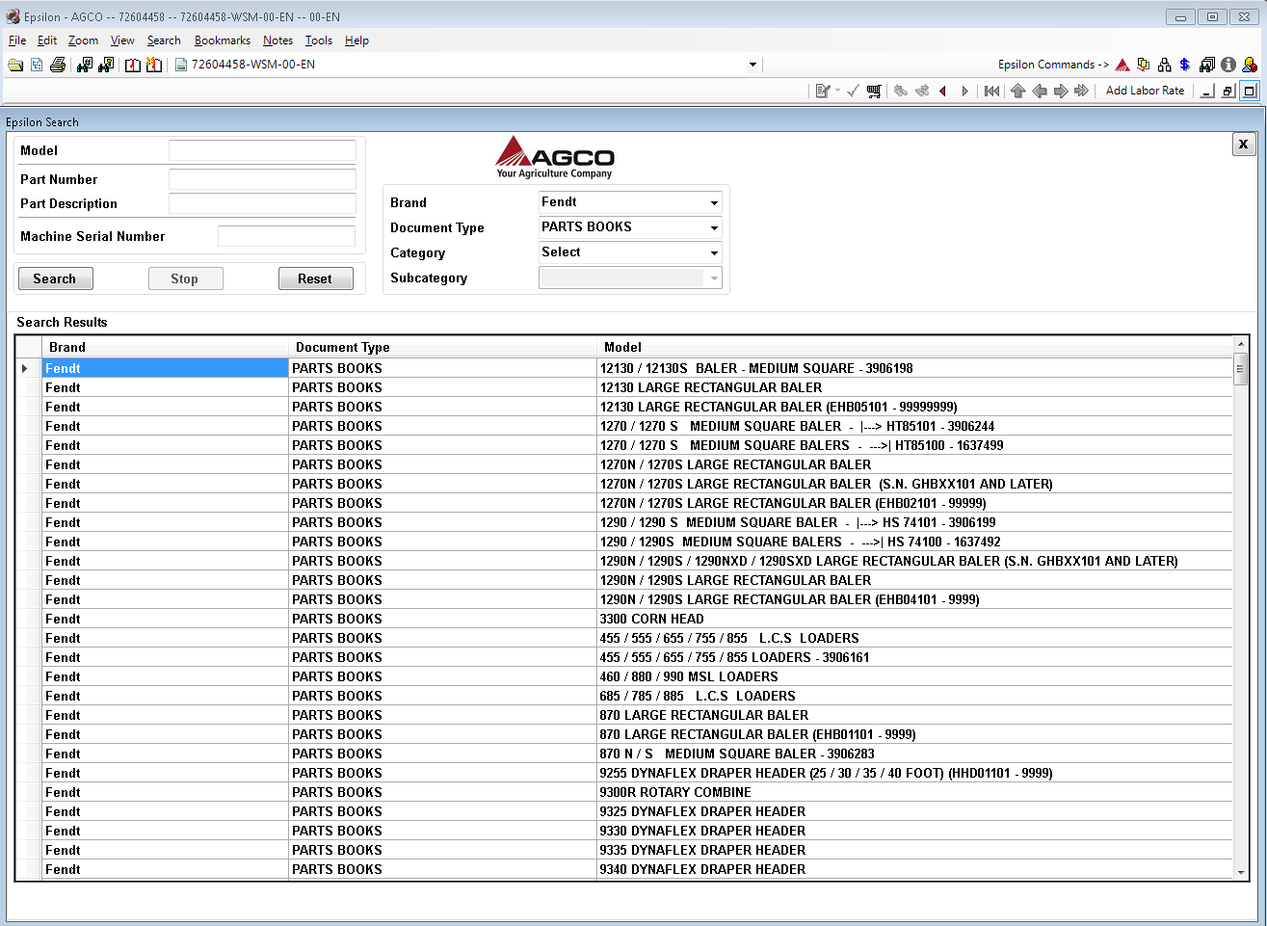Open document folder icon in toolbar
The width and height of the screenshot is (1267, 926).
click(15, 65)
